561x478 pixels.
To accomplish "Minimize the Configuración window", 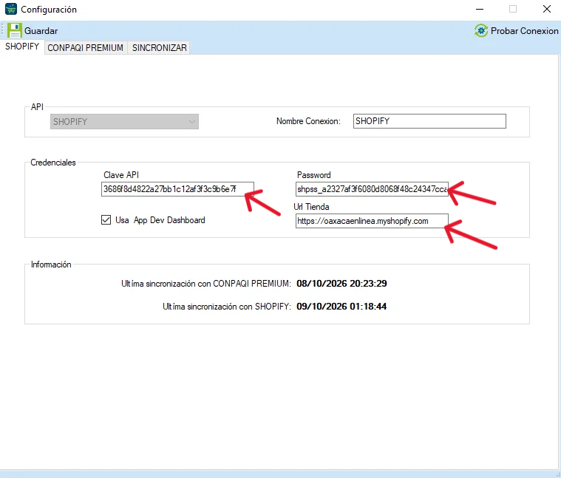I will [x=480, y=10].
